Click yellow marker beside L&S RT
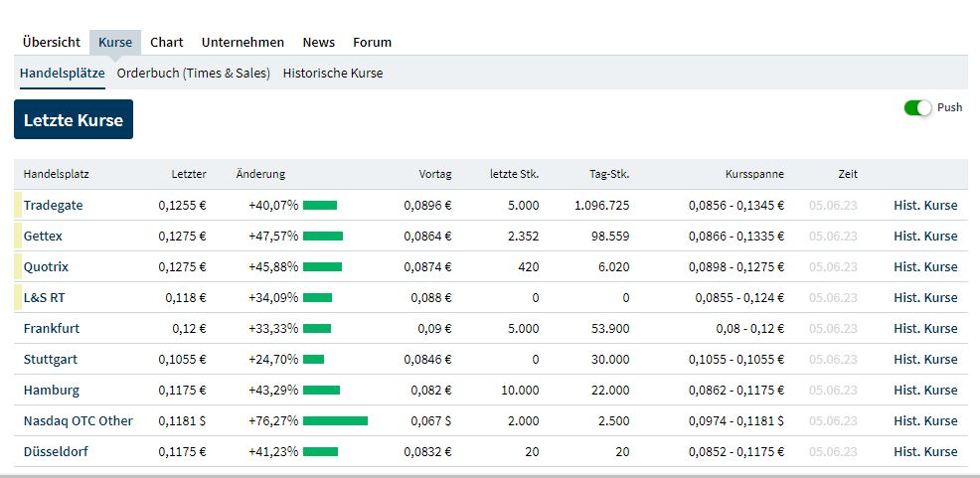This screenshot has height=478, width=980. click(18, 297)
